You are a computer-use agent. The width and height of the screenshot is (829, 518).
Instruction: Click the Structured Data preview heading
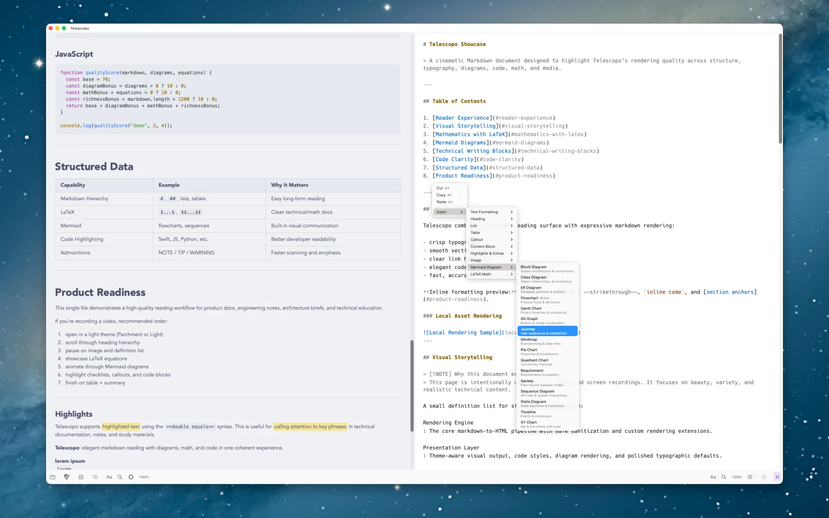(x=94, y=167)
